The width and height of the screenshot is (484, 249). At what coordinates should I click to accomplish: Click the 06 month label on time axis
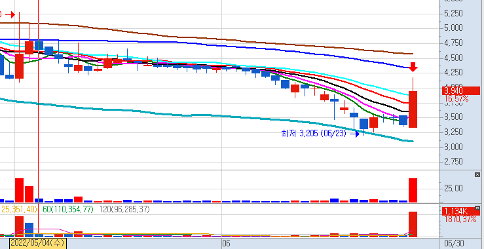[x=226, y=244]
